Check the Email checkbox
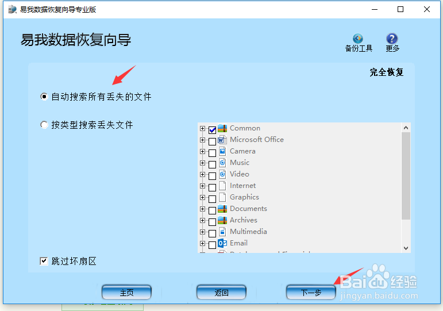Screen dimensions: 443x311 click(212, 245)
